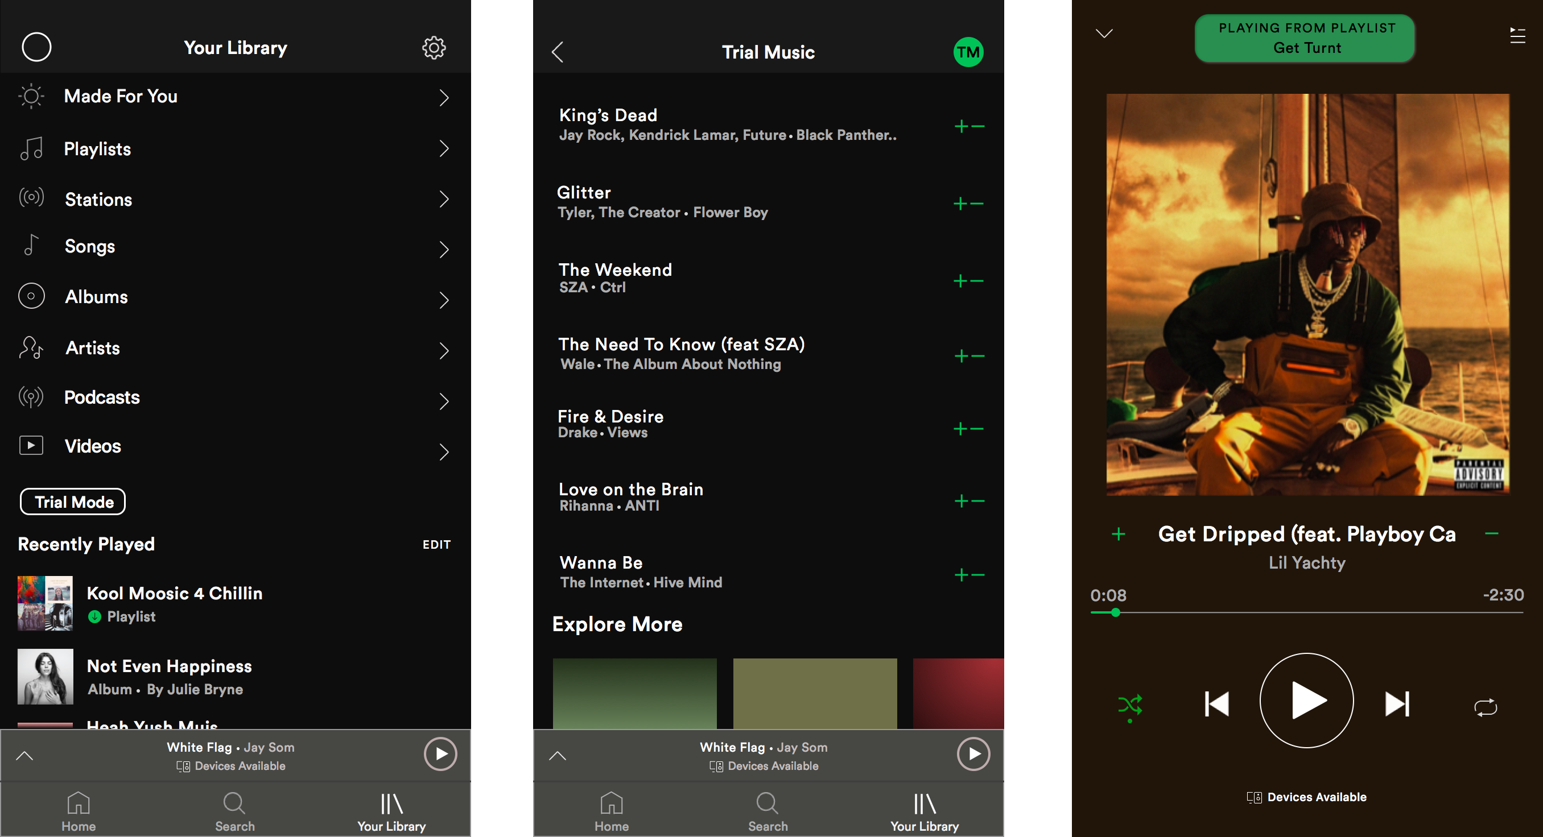Toggle repeat in the player
Screen dimensions: 1543x837
(x=1486, y=707)
